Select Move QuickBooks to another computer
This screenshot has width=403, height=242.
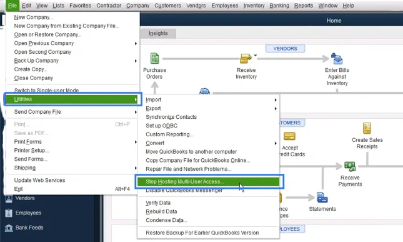tap(191, 152)
